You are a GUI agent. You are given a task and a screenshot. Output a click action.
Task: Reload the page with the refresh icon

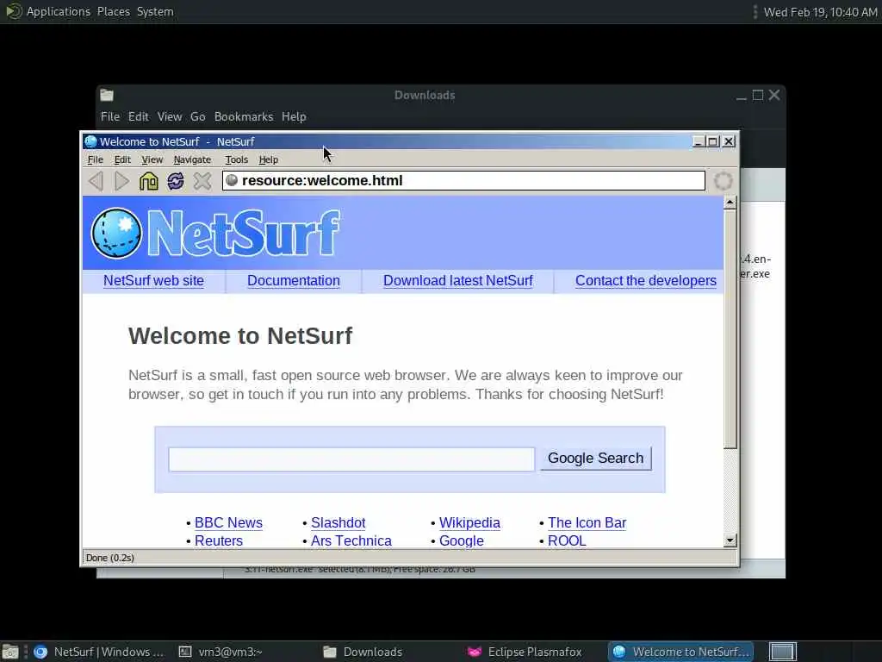(x=176, y=181)
